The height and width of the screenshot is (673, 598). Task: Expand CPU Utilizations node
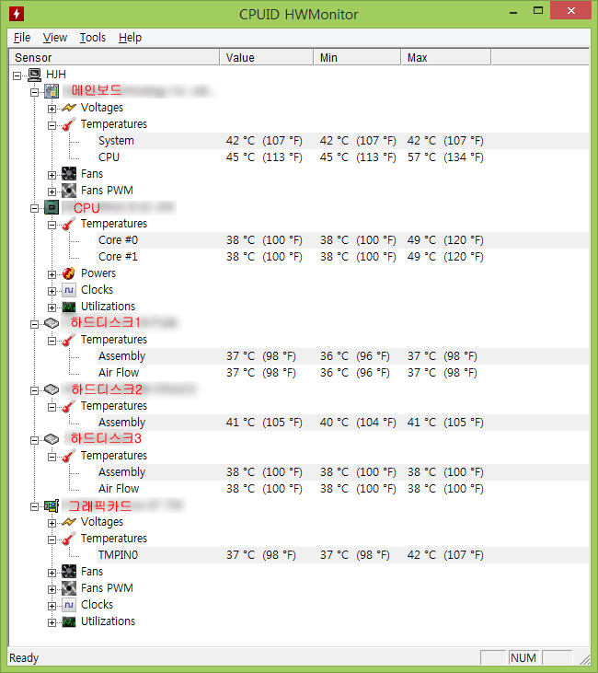click(x=52, y=308)
